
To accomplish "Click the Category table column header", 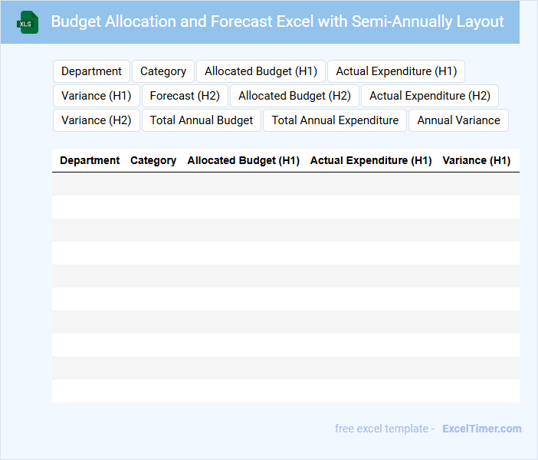I will (153, 160).
